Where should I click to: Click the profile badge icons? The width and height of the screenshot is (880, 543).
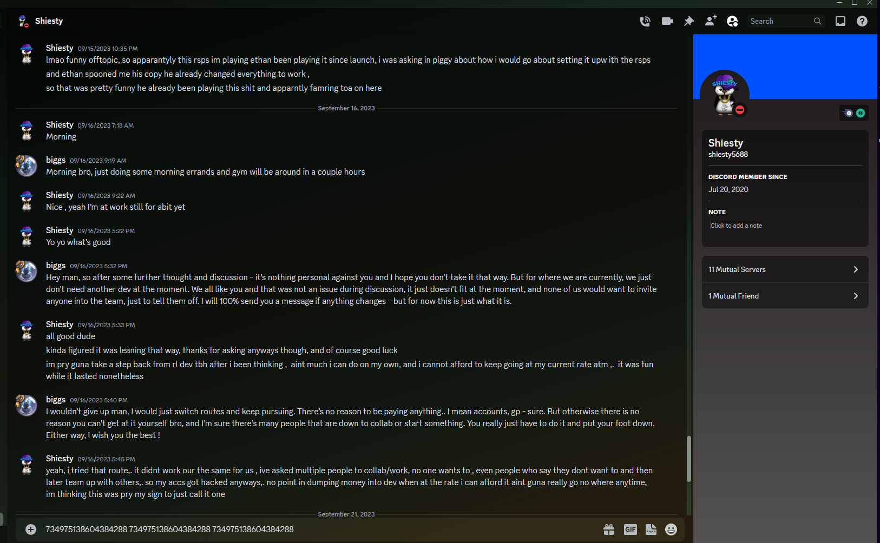tap(855, 113)
